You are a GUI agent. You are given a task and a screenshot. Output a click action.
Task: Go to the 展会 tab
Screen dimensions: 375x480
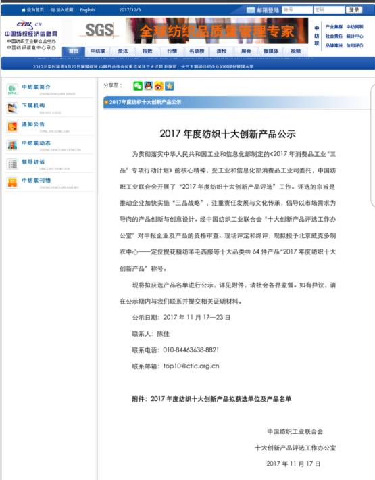pyautogui.click(x=246, y=51)
